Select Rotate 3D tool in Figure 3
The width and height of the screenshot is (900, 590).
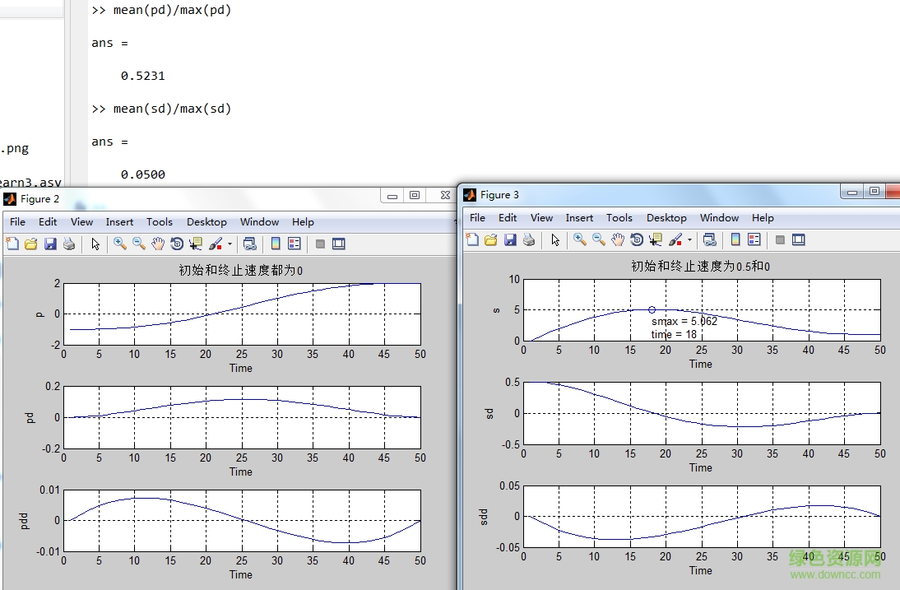637,239
